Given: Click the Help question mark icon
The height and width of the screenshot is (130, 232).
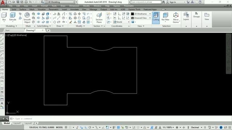Looking at the screenshot, I should (x=200, y=2).
